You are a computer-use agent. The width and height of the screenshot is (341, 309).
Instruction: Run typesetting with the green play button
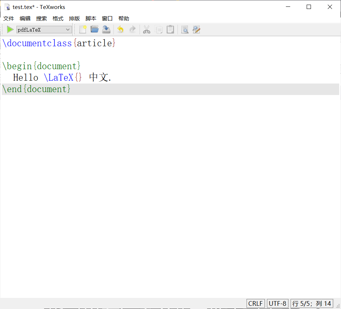[x=10, y=29]
